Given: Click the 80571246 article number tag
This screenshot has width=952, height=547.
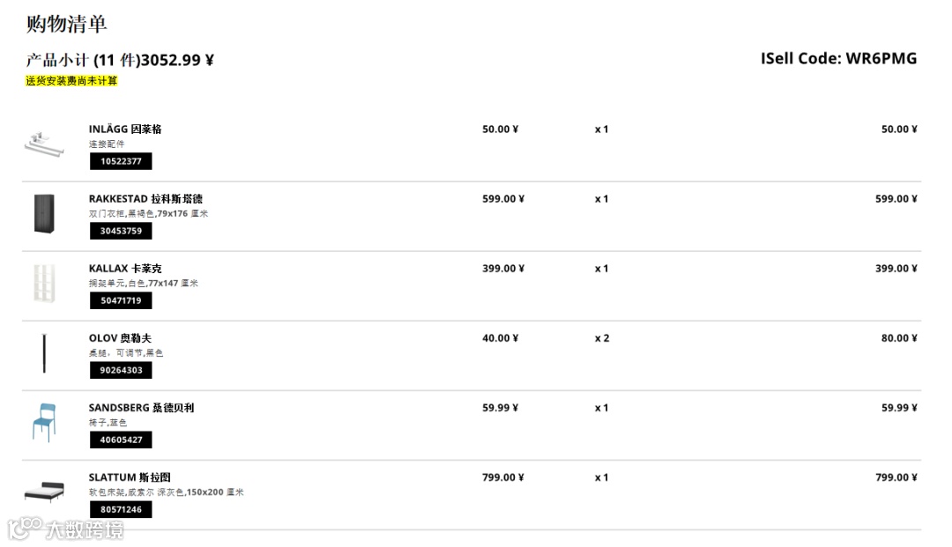Looking at the screenshot, I should 121,509.
